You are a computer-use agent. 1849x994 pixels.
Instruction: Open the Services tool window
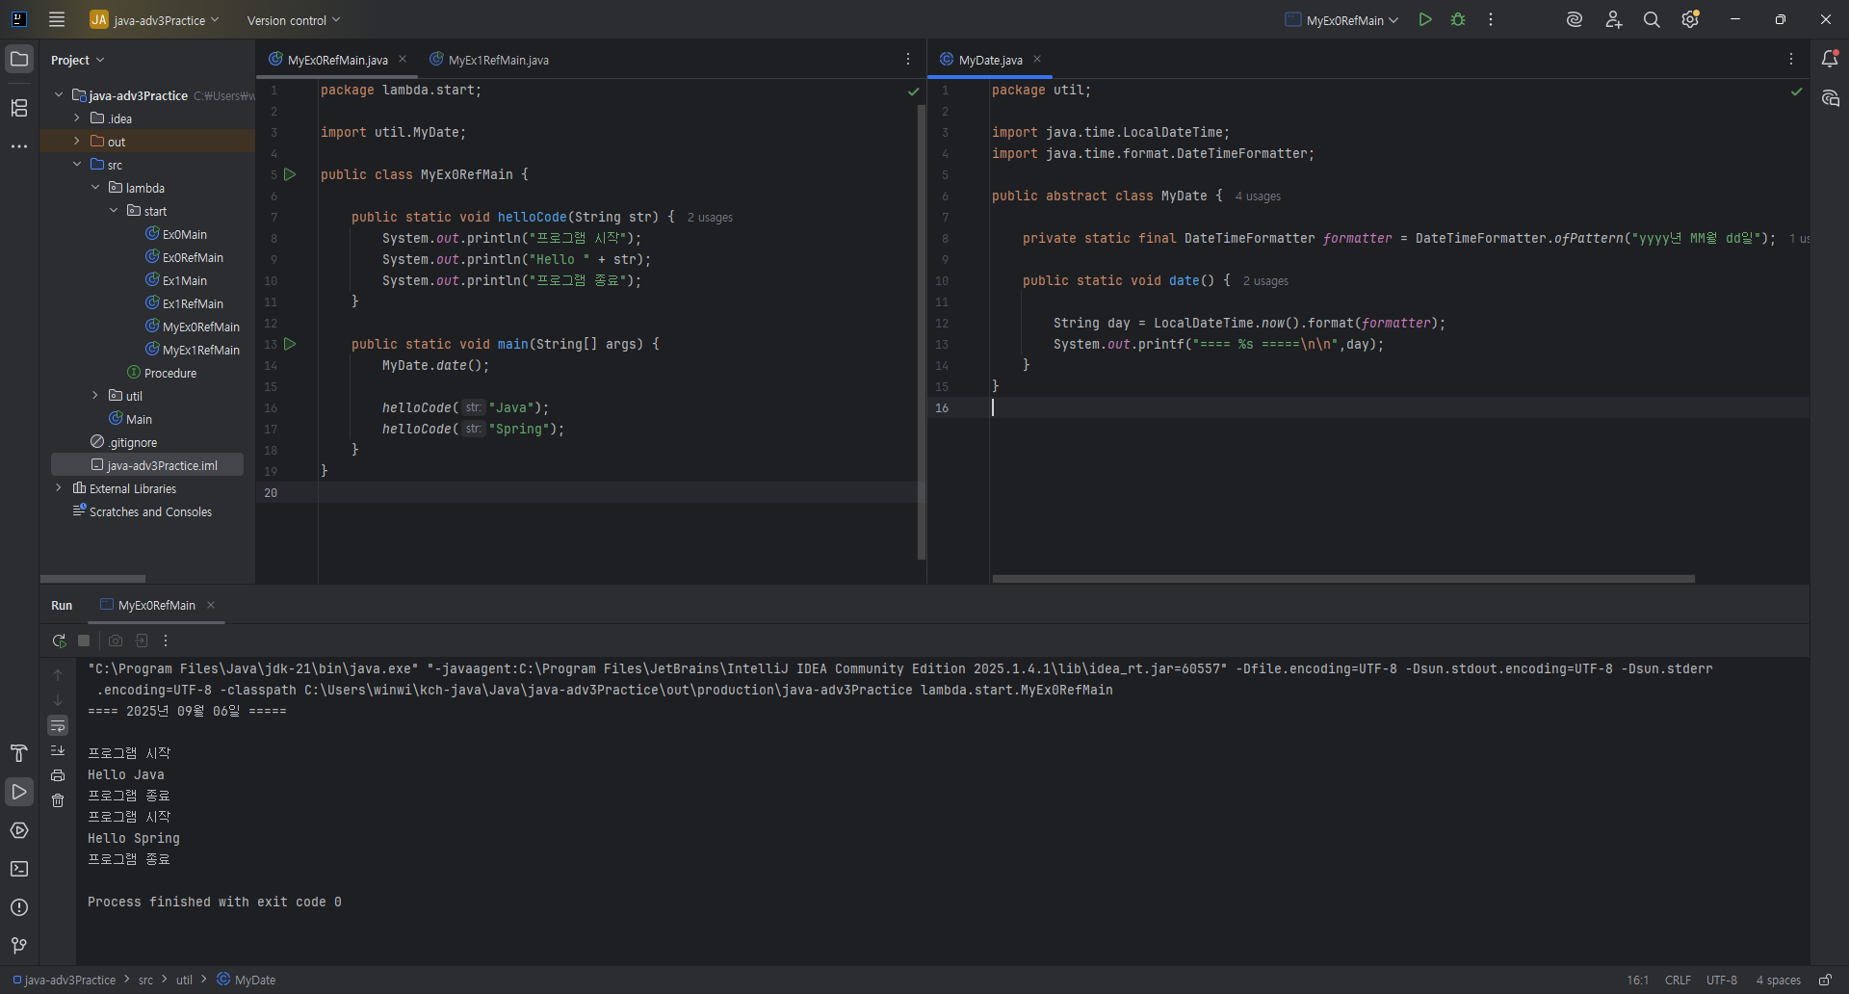pos(19,830)
